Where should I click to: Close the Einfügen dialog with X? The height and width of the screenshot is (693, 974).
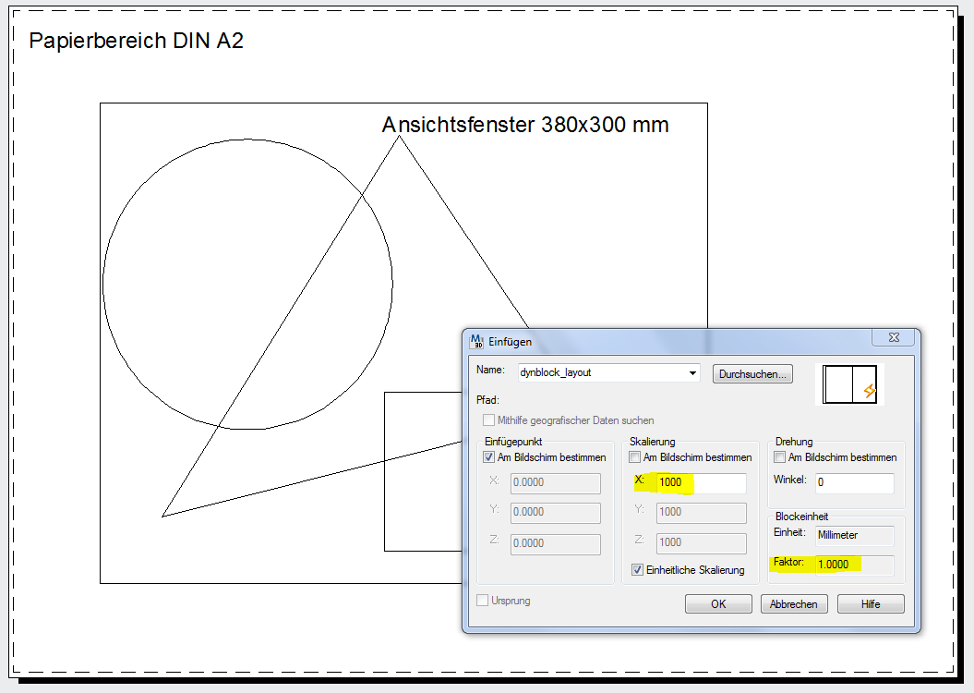(x=894, y=339)
